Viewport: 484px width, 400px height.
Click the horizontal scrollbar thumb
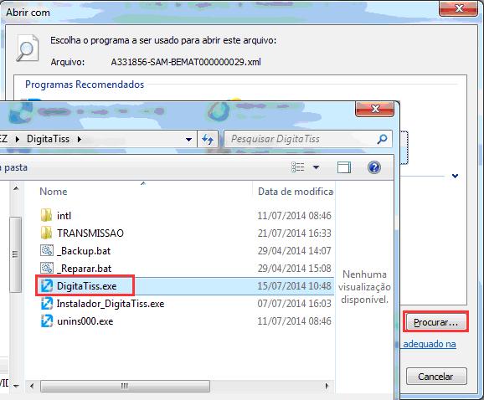point(125,386)
